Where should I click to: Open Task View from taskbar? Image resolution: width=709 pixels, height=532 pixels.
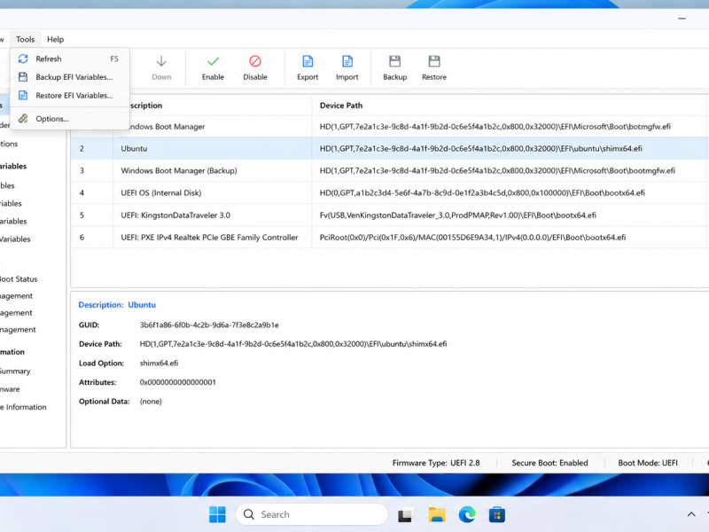406,515
